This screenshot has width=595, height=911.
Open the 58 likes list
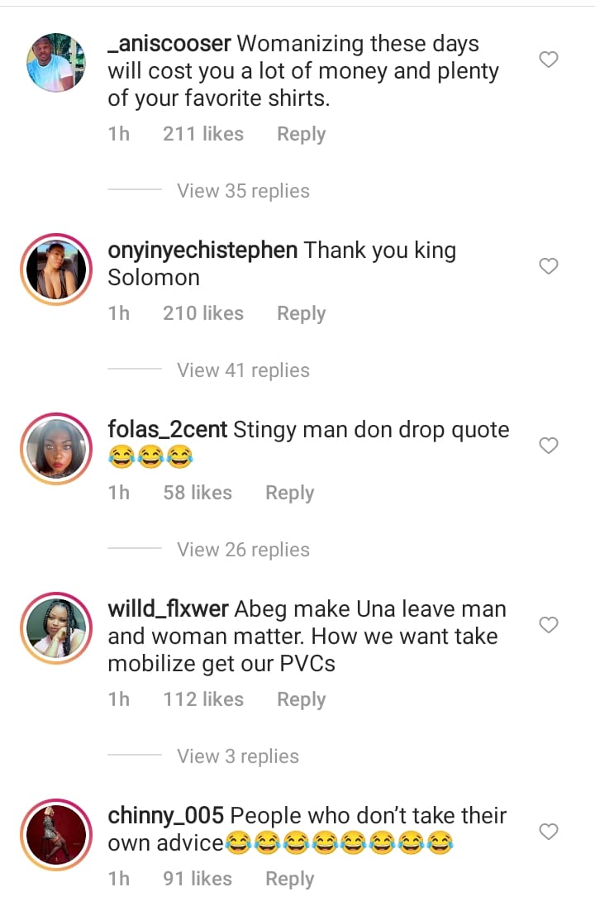click(x=198, y=493)
